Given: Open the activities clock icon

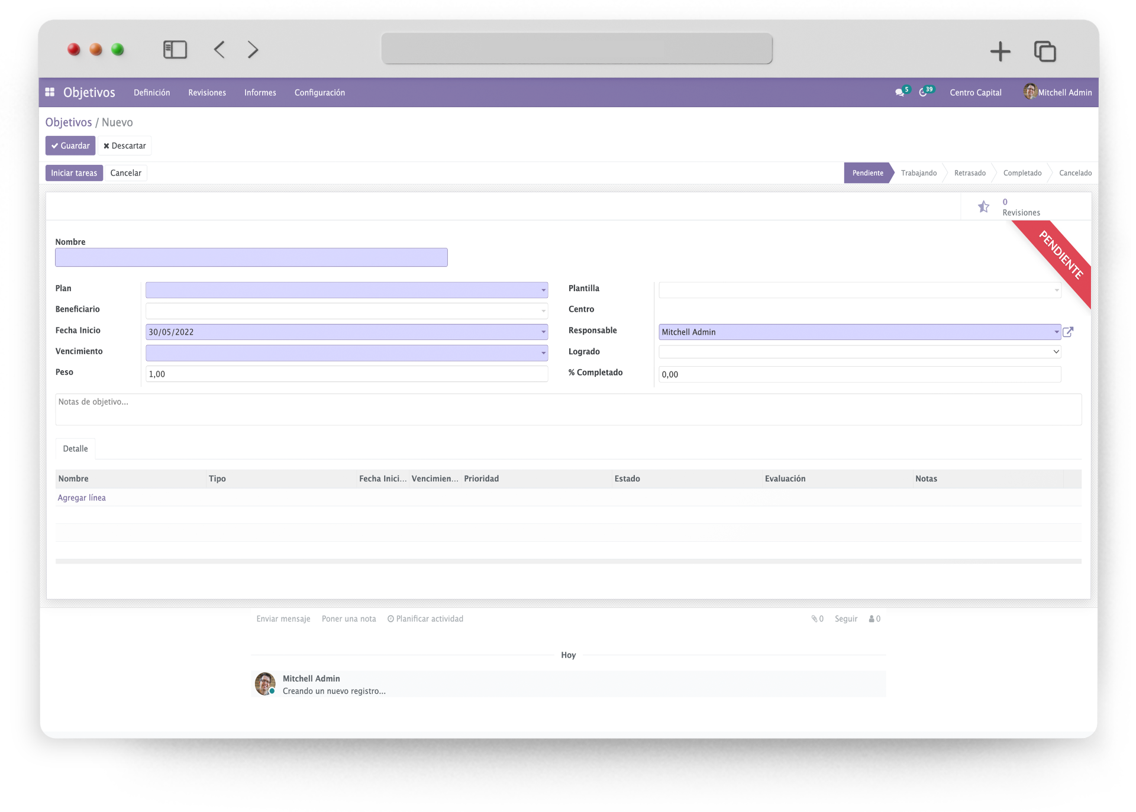Looking at the screenshot, I should [923, 92].
